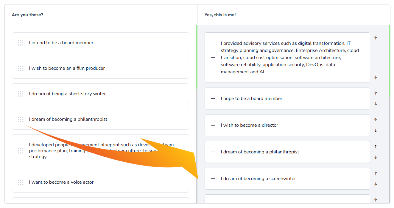Move 'screenwriter' item up

click(376, 173)
